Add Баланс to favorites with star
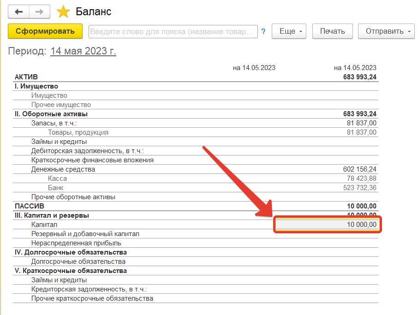 click(x=63, y=12)
